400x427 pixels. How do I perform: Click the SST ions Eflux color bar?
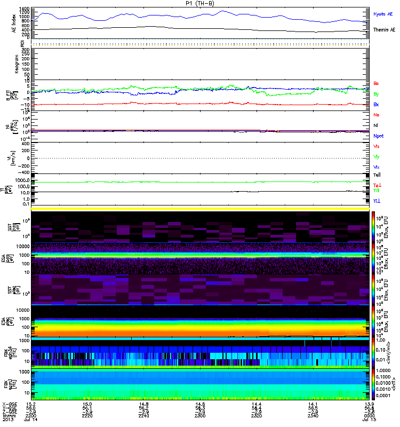(373, 227)
